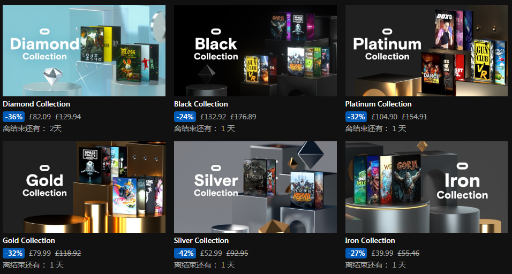Open the Silver Collection banner image
Viewport: 512px width, 274px height.
[255, 187]
